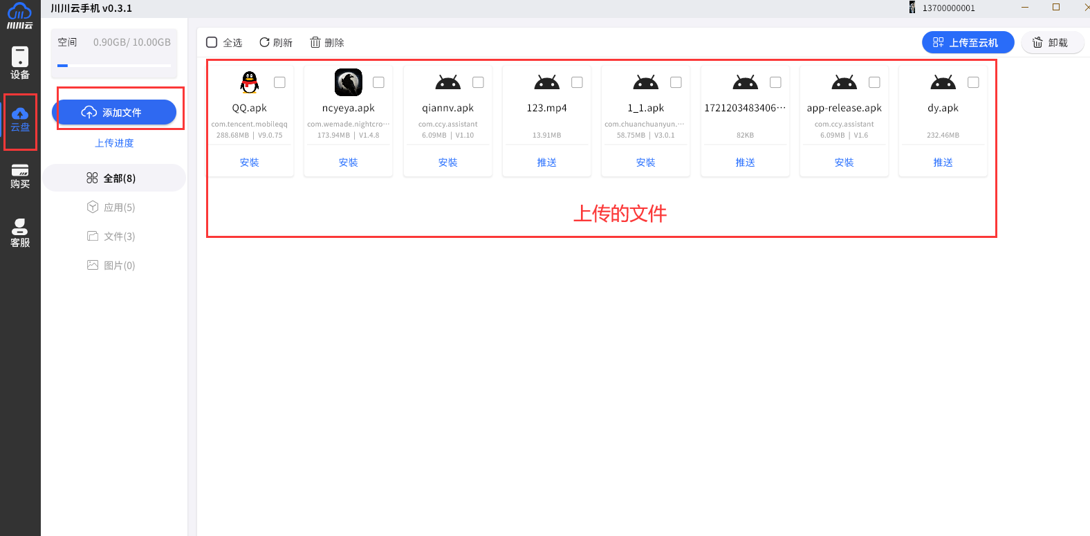Select the file name ncyeya.apk
The image size is (1090, 536).
[x=349, y=108]
